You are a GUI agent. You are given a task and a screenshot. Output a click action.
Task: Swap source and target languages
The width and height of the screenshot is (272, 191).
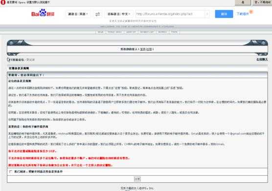pos(98,14)
